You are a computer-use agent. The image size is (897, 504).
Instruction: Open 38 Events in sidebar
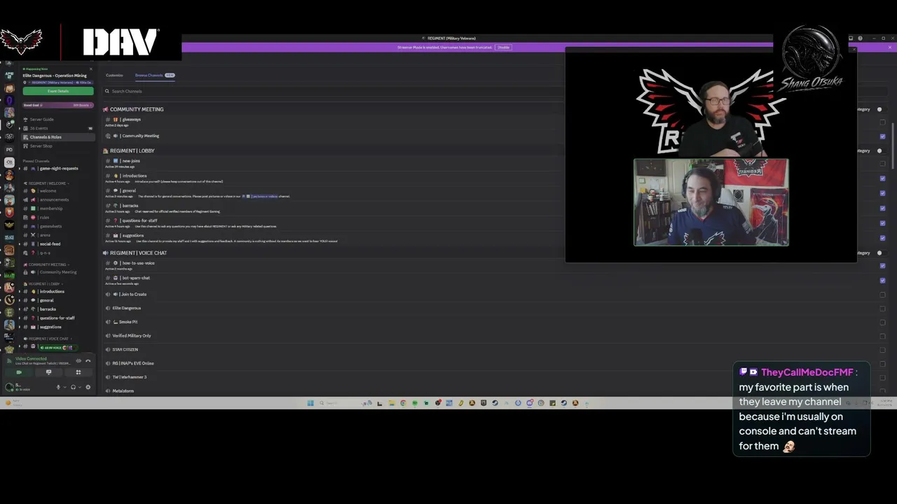pyautogui.click(x=58, y=128)
